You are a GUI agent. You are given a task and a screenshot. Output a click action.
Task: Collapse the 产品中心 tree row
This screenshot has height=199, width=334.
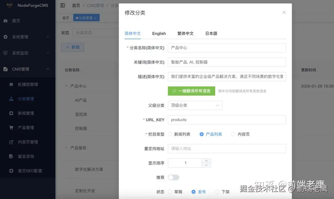[66, 86]
